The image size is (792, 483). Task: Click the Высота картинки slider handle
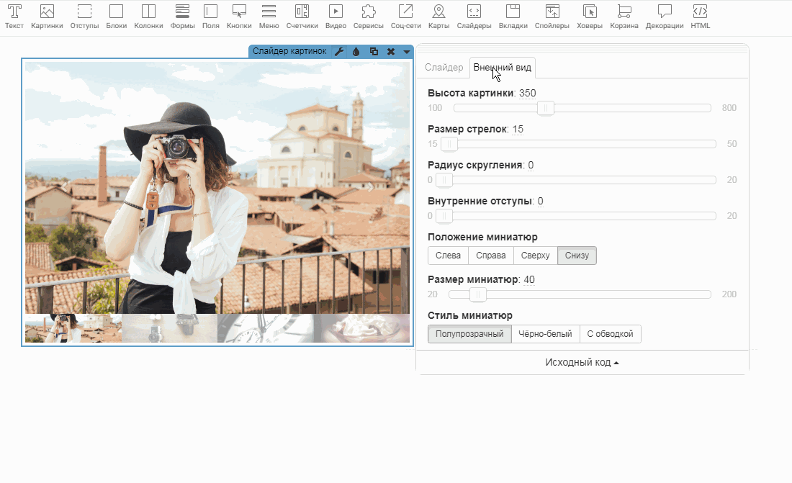point(546,108)
